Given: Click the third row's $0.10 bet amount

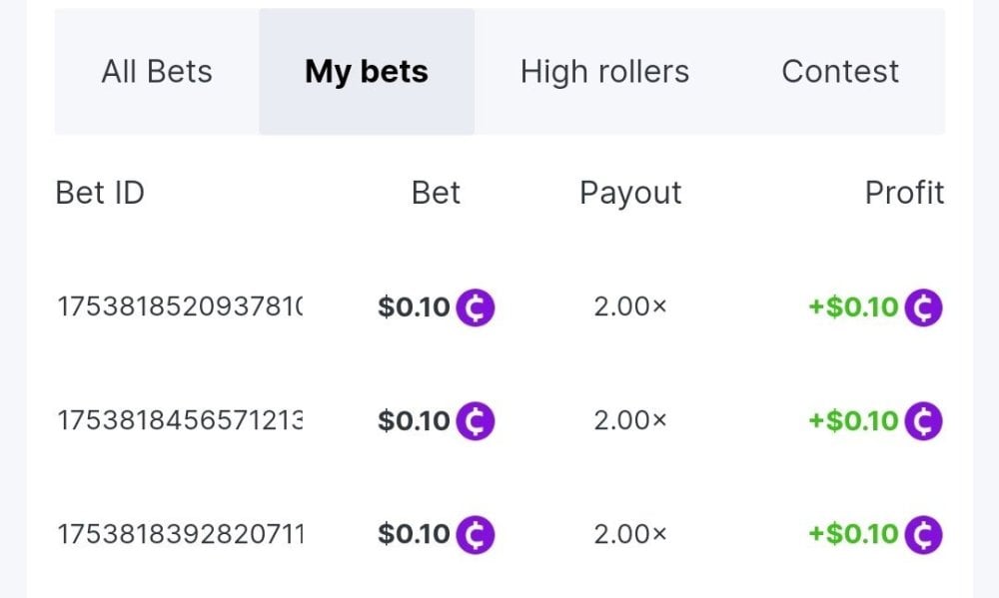Looking at the screenshot, I should (x=414, y=535).
